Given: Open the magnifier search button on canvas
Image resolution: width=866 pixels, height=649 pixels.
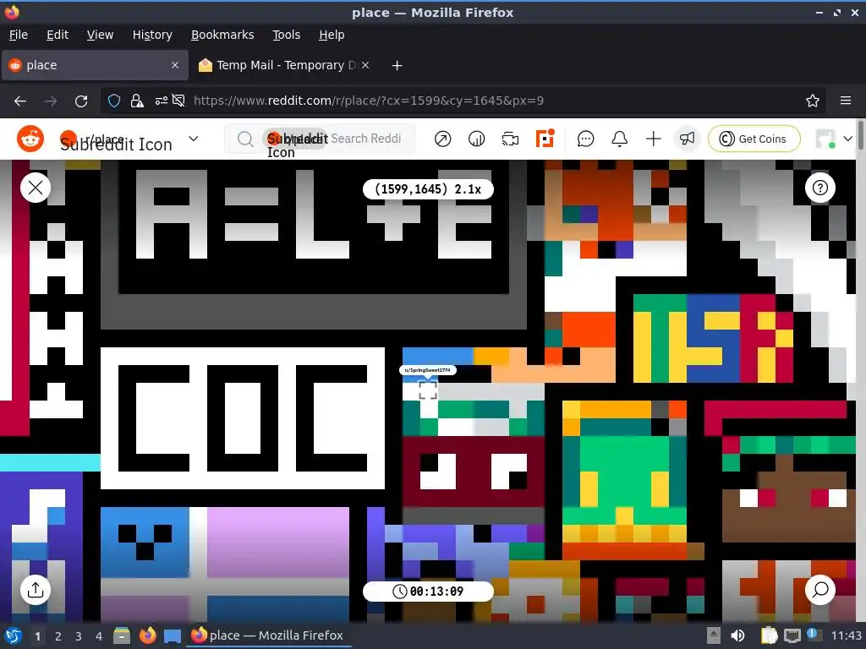Looking at the screenshot, I should (x=820, y=590).
